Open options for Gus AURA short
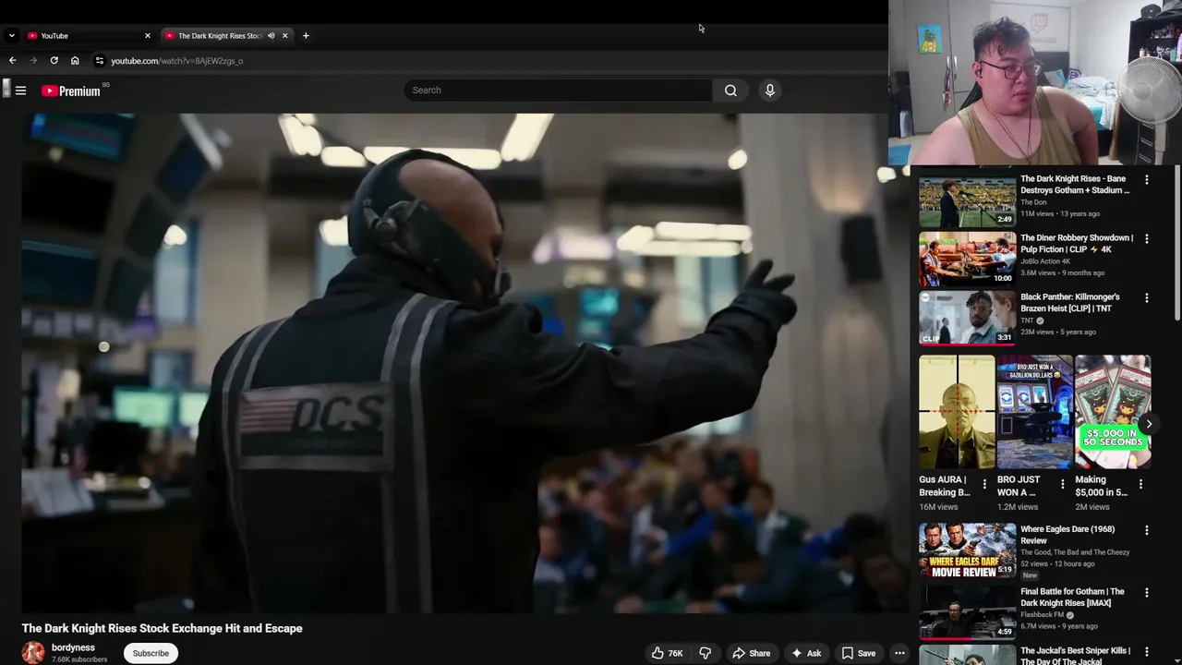The width and height of the screenshot is (1182, 665). click(984, 484)
